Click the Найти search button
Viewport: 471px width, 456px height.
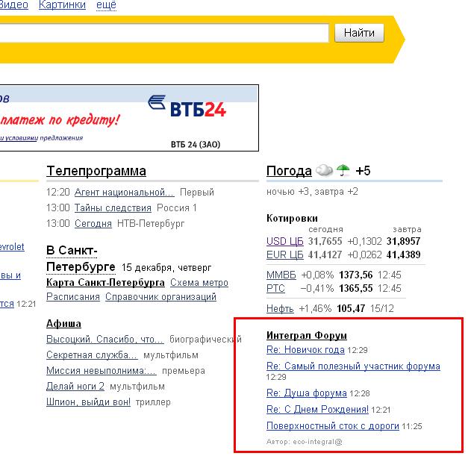[x=360, y=33]
